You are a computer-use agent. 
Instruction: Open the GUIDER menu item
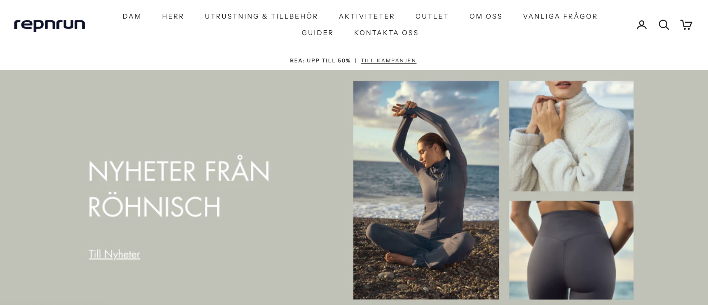[317, 33]
